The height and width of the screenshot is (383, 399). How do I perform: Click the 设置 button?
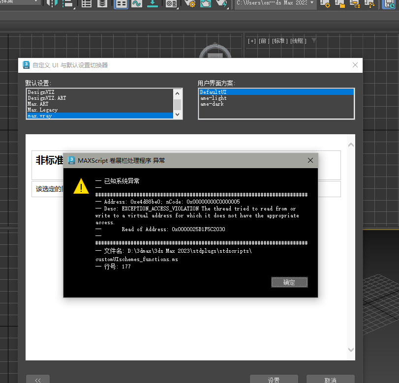click(274, 380)
